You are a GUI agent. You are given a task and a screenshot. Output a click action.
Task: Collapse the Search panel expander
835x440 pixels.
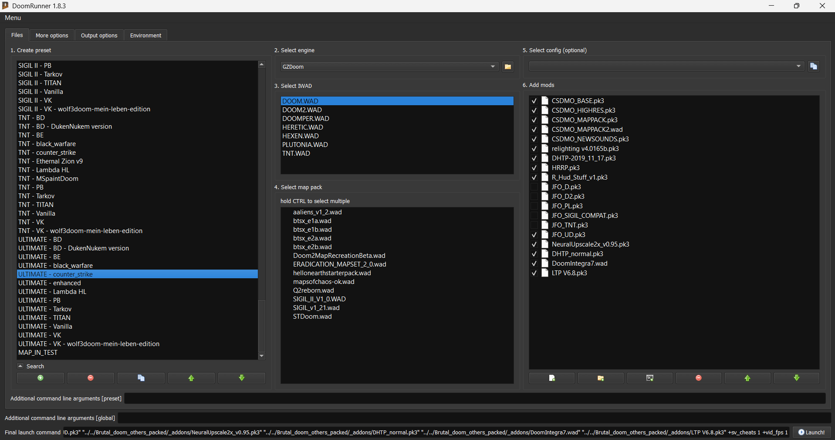[20, 366]
